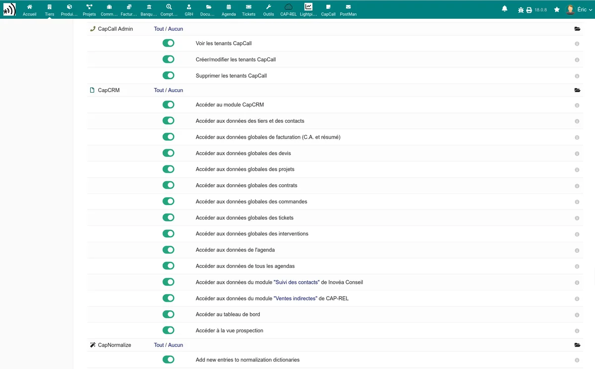Image resolution: width=595 pixels, height=369 pixels.
Task: Click the bug report icon
Action: (x=521, y=10)
